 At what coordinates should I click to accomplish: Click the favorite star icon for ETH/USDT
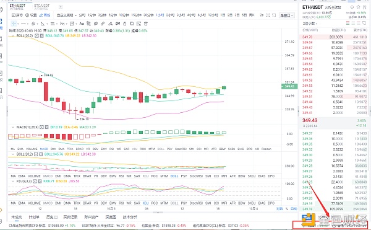[358, 7]
